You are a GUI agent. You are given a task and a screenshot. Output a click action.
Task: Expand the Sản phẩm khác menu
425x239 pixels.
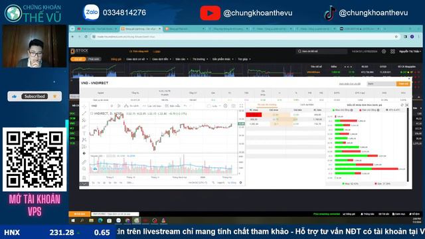223,59
